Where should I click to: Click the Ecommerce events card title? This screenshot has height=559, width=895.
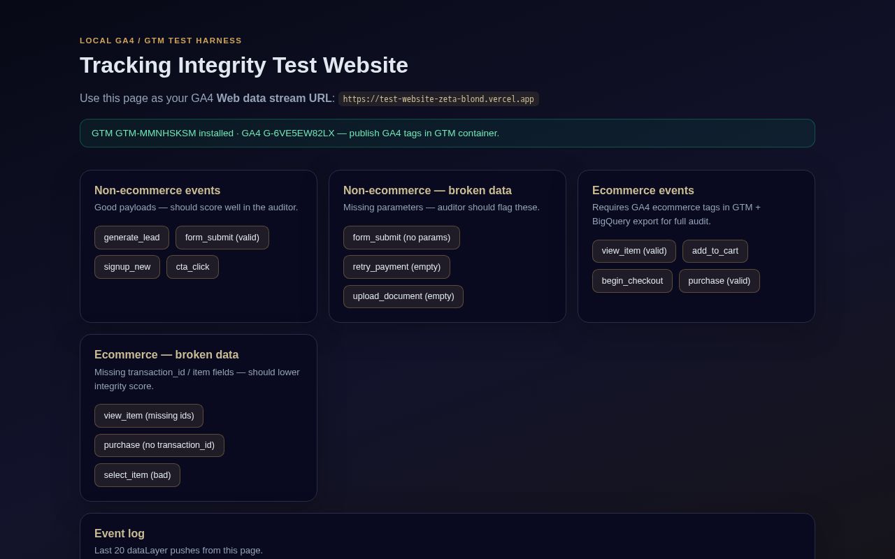point(643,191)
